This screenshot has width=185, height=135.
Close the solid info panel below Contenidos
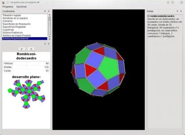tap(49, 44)
